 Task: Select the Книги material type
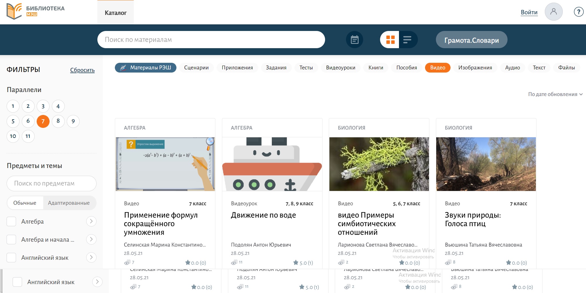[x=376, y=68]
